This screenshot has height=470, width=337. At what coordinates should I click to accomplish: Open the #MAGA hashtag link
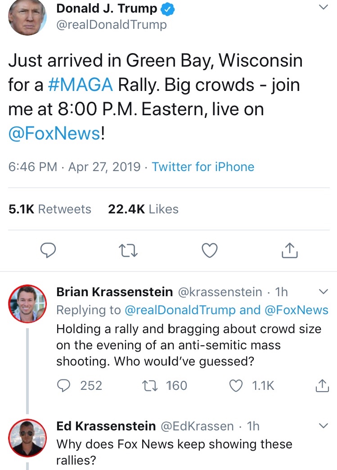[81, 85]
